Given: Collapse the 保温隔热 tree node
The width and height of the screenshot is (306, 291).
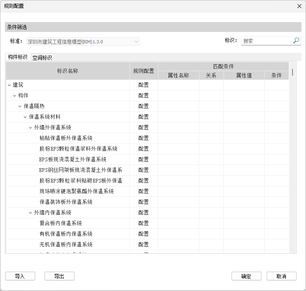Looking at the screenshot, I should [x=20, y=106].
